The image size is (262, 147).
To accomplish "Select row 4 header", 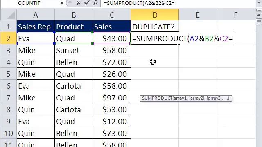I will point(9,62).
